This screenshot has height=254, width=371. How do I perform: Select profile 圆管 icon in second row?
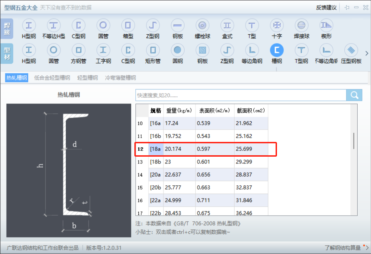click(x=54, y=50)
